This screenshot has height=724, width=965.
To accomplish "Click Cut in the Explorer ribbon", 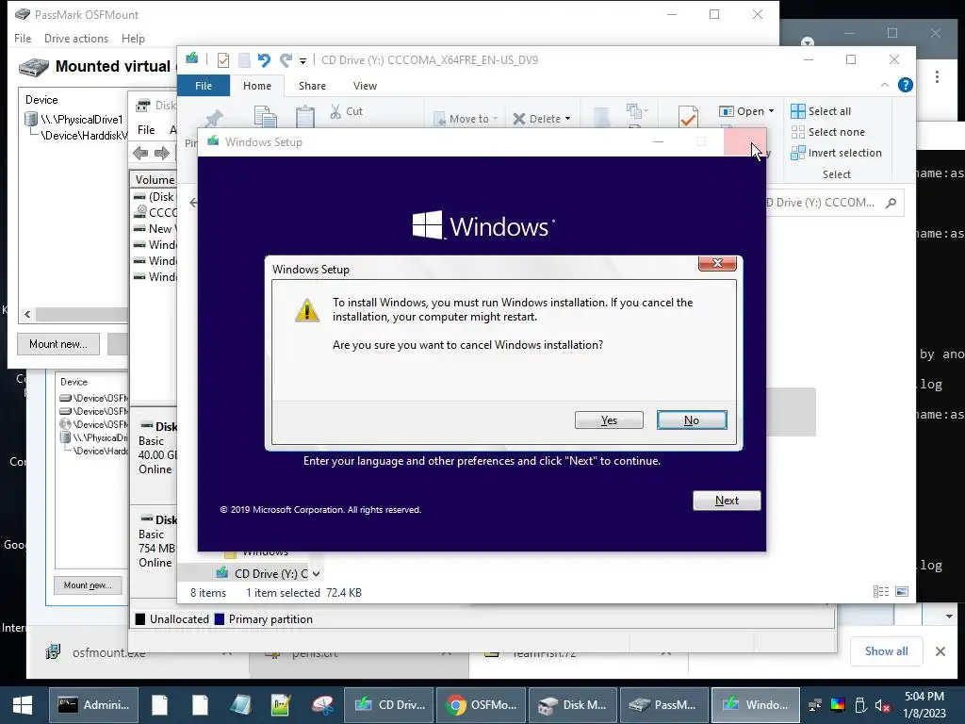I will pyautogui.click(x=347, y=111).
